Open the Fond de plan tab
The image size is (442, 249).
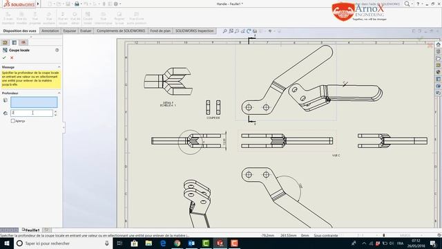coord(160,30)
